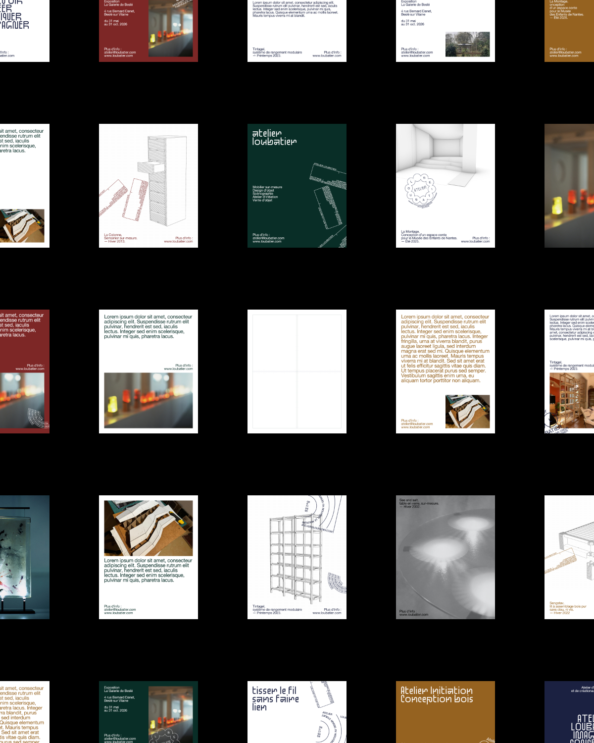The height and width of the screenshot is (743, 594).
Task: Click atelier@loubatier.com on dark green loubatier poster
Action: pos(269,238)
